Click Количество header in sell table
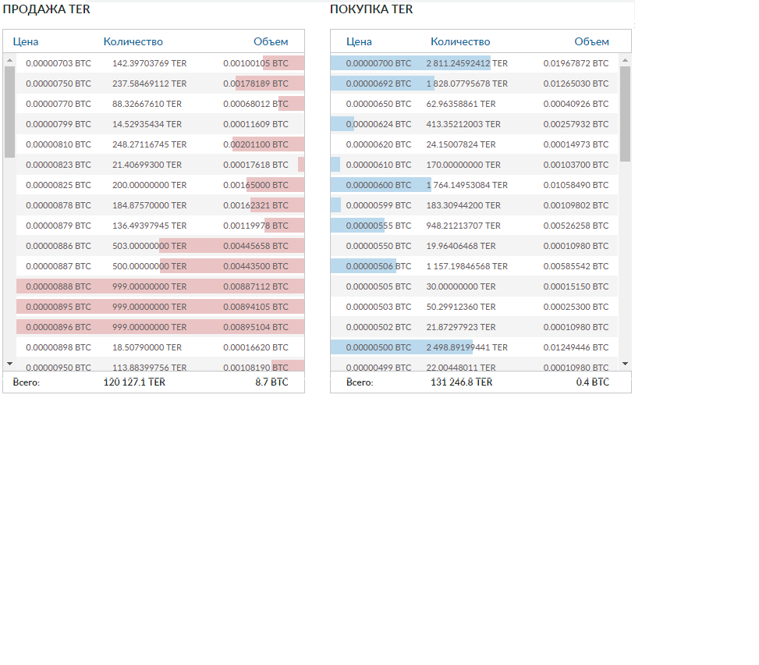Screen dimensions: 759x665 (x=133, y=41)
